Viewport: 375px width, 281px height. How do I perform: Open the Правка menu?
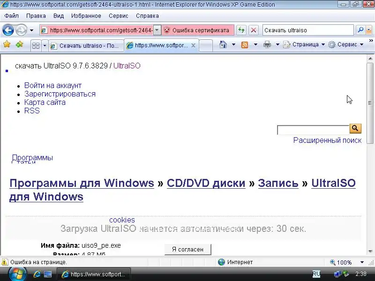point(36,16)
